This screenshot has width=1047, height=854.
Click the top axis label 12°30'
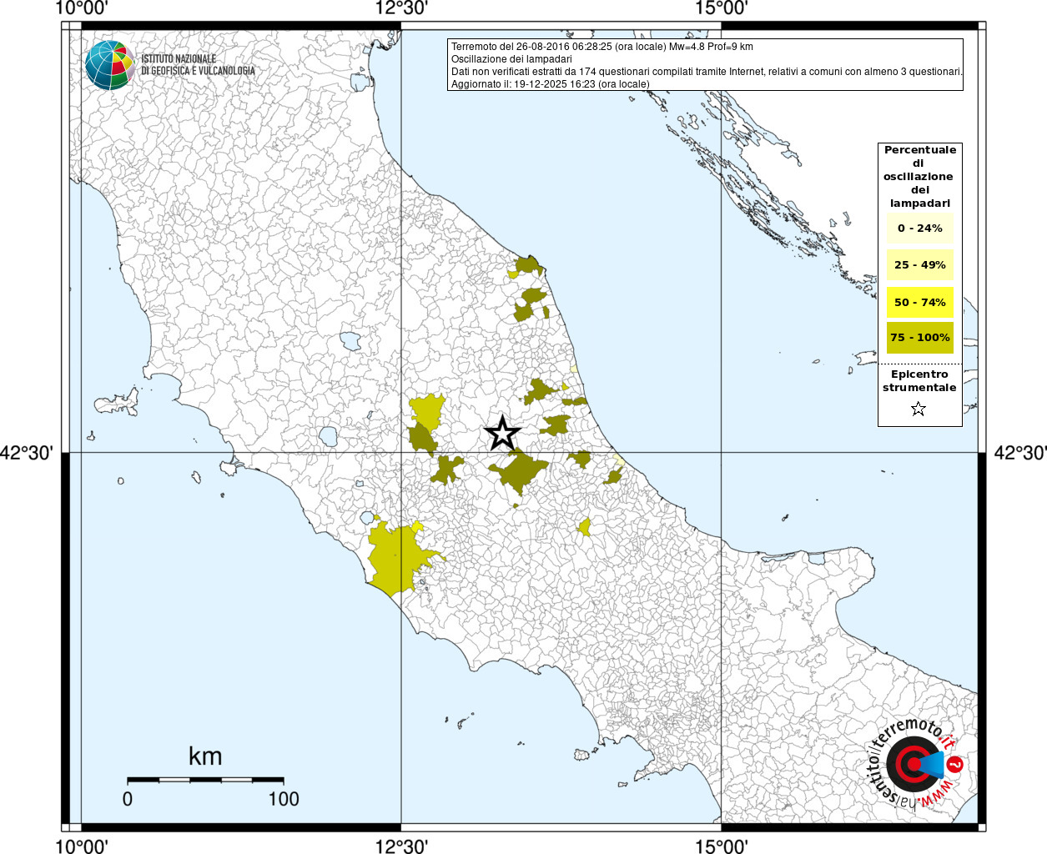(x=401, y=8)
